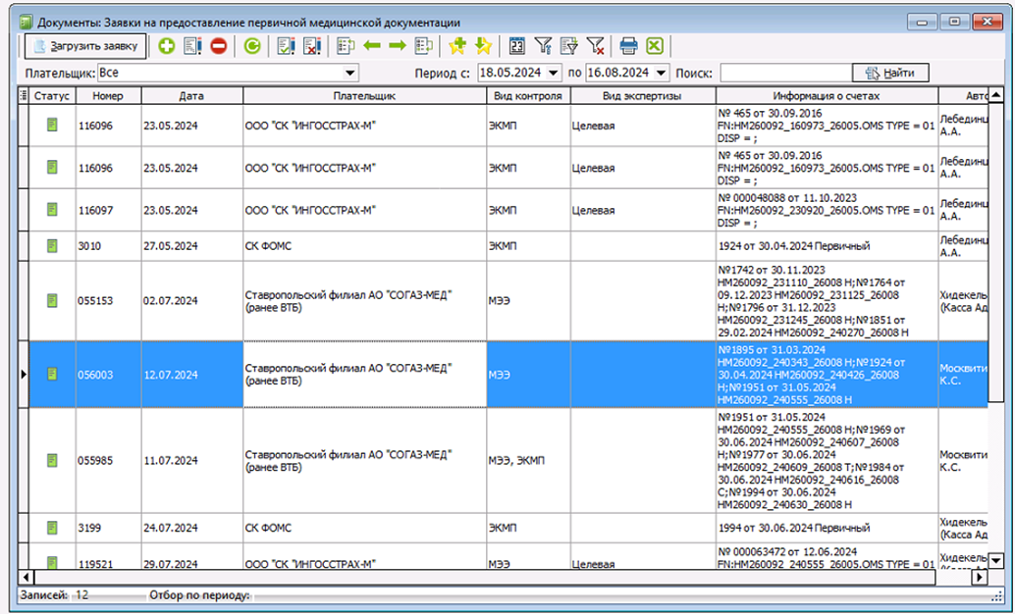This screenshot has height=614, width=1015.
Task: Click the calendar period icon in toolbar
Action: 516,46
